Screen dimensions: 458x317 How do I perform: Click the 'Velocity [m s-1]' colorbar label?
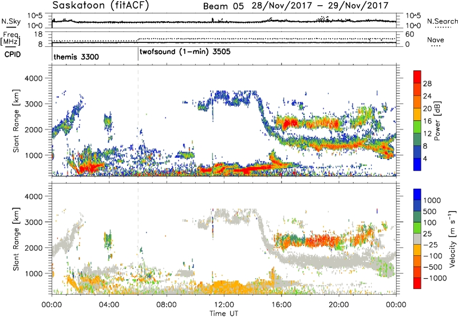pos(452,239)
